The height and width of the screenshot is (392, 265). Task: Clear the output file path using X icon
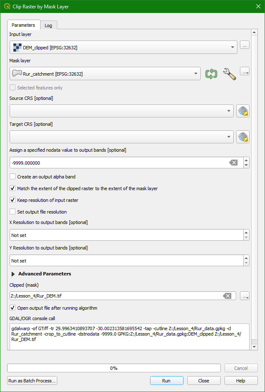click(228, 295)
